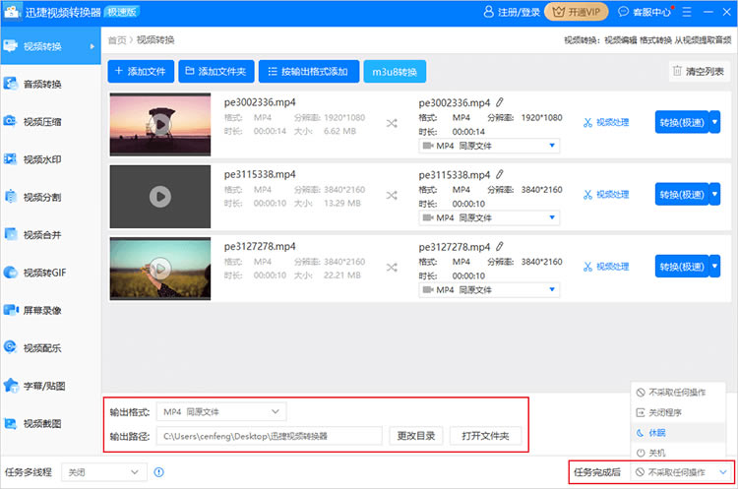Open the 音频转换 audio conversion sidebar item
Viewport: 738px width, 489px height.
click(x=41, y=84)
